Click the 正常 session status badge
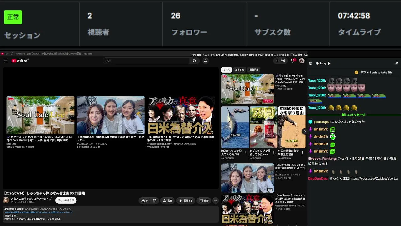The width and height of the screenshot is (401, 226). 13,17
